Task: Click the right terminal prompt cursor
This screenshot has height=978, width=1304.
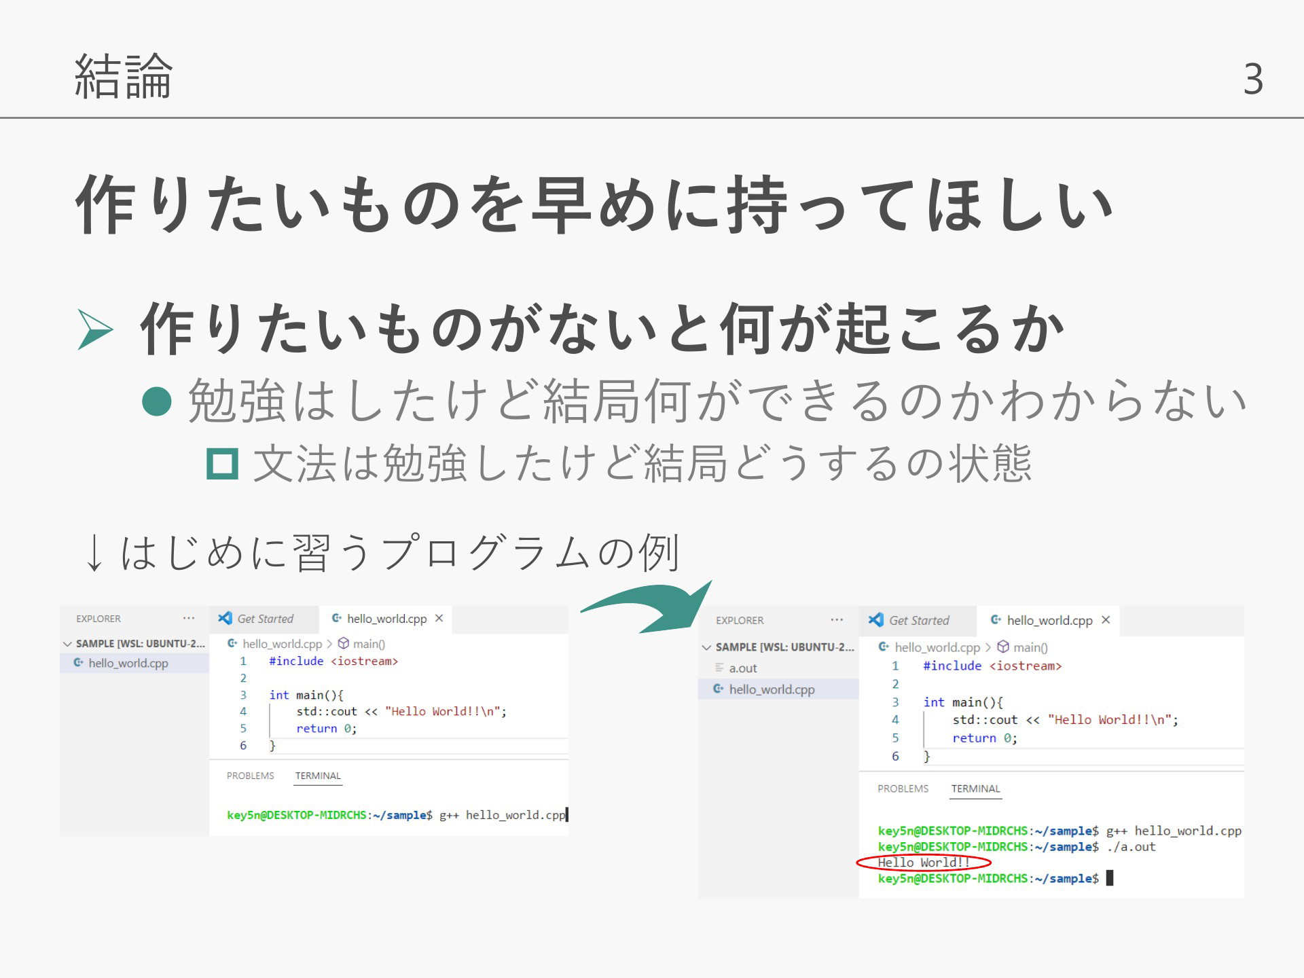Action: click(1110, 878)
